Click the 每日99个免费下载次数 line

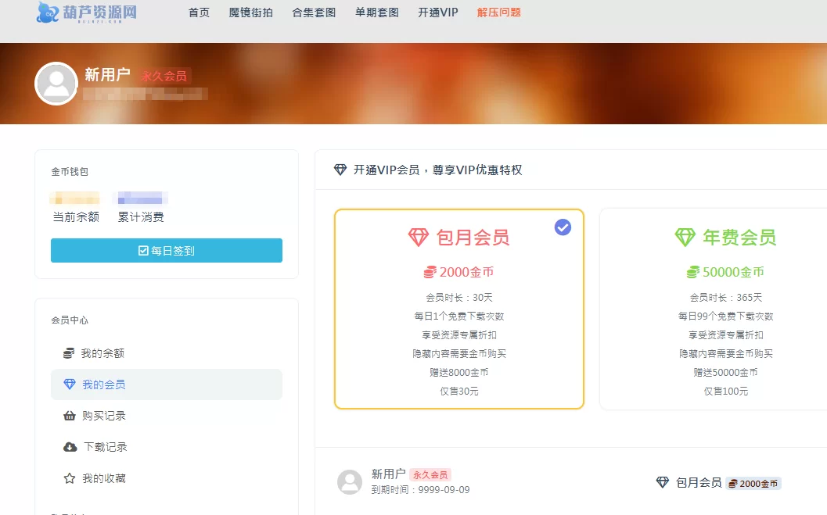click(726, 317)
